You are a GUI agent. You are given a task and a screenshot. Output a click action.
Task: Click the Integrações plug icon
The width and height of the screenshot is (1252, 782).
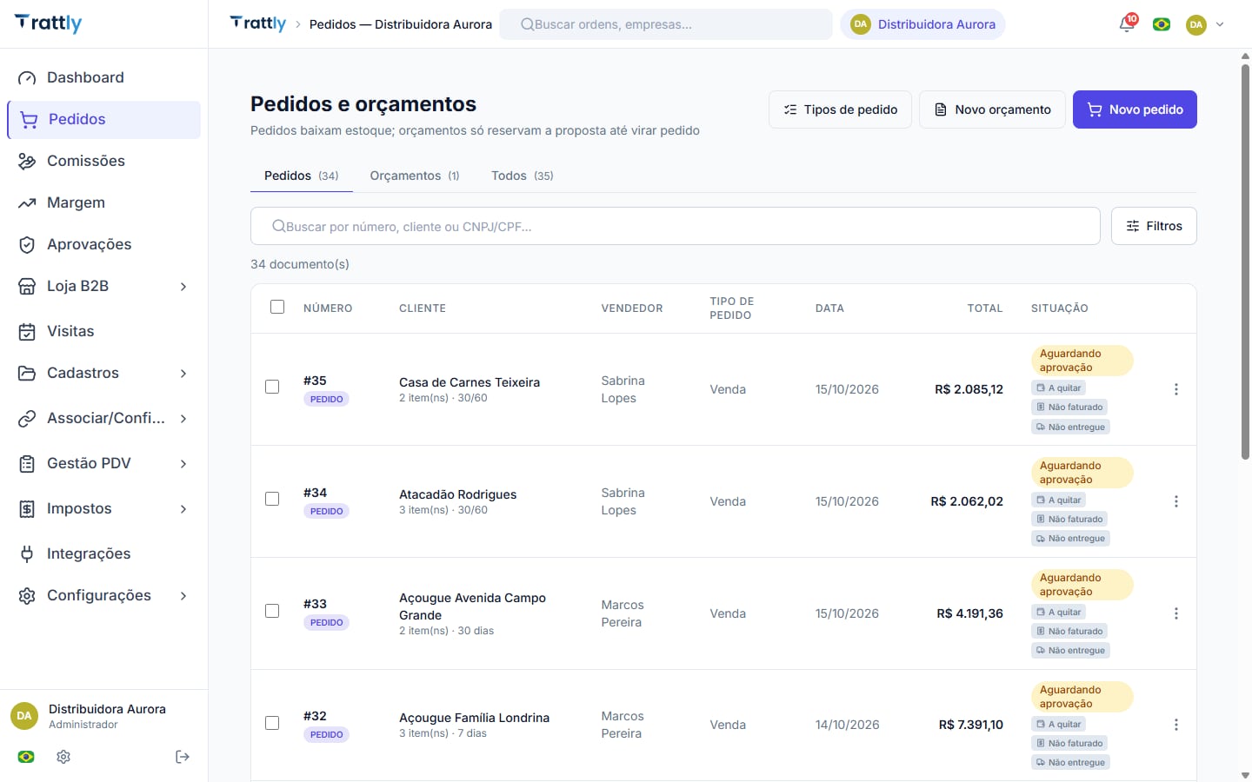pos(27,553)
